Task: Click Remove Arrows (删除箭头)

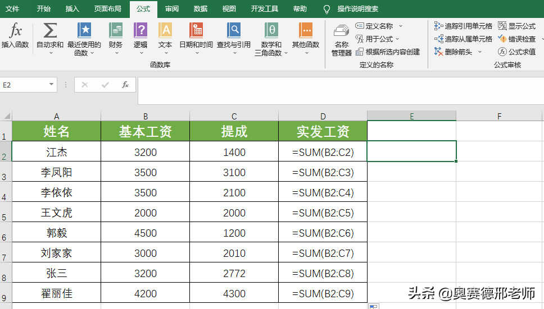Action: (453, 52)
